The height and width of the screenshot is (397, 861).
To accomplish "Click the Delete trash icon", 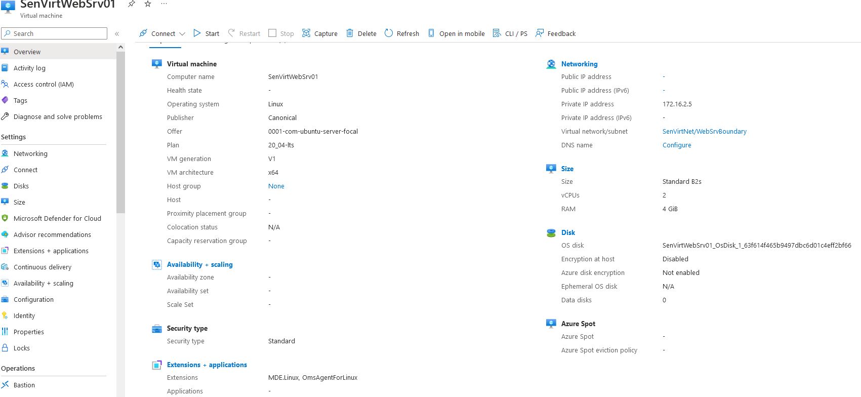I will click(x=350, y=33).
